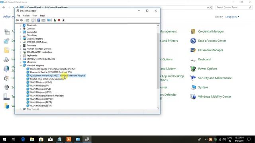
Task: Select WAN Miniport (SSTP)
Action: click(x=41, y=106)
